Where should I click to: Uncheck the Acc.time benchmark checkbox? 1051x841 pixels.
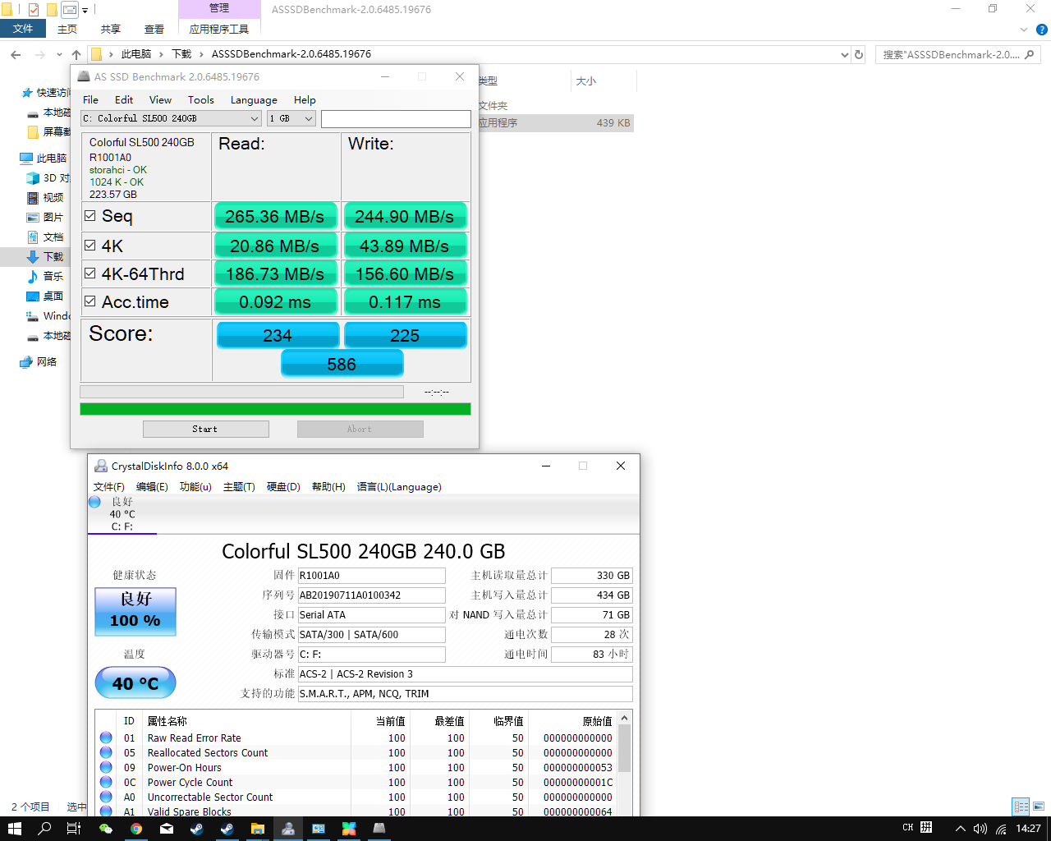click(x=90, y=301)
